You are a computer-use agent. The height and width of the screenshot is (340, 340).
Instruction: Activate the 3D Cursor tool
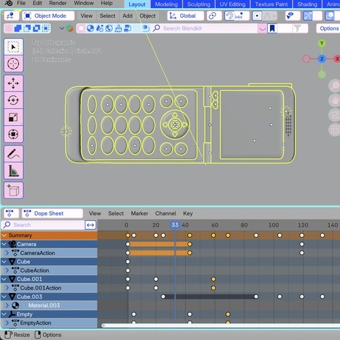click(14, 64)
